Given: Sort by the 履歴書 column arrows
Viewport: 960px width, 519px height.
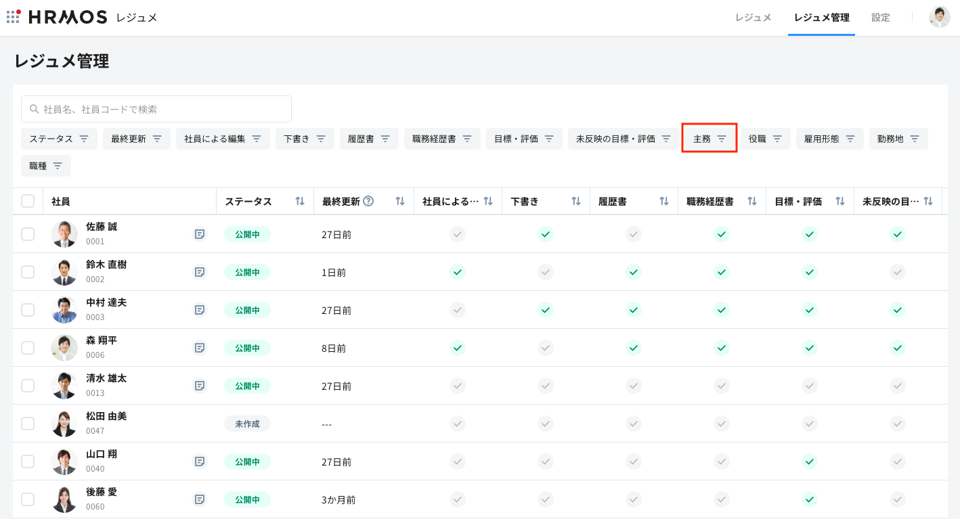Looking at the screenshot, I should click(x=664, y=201).
